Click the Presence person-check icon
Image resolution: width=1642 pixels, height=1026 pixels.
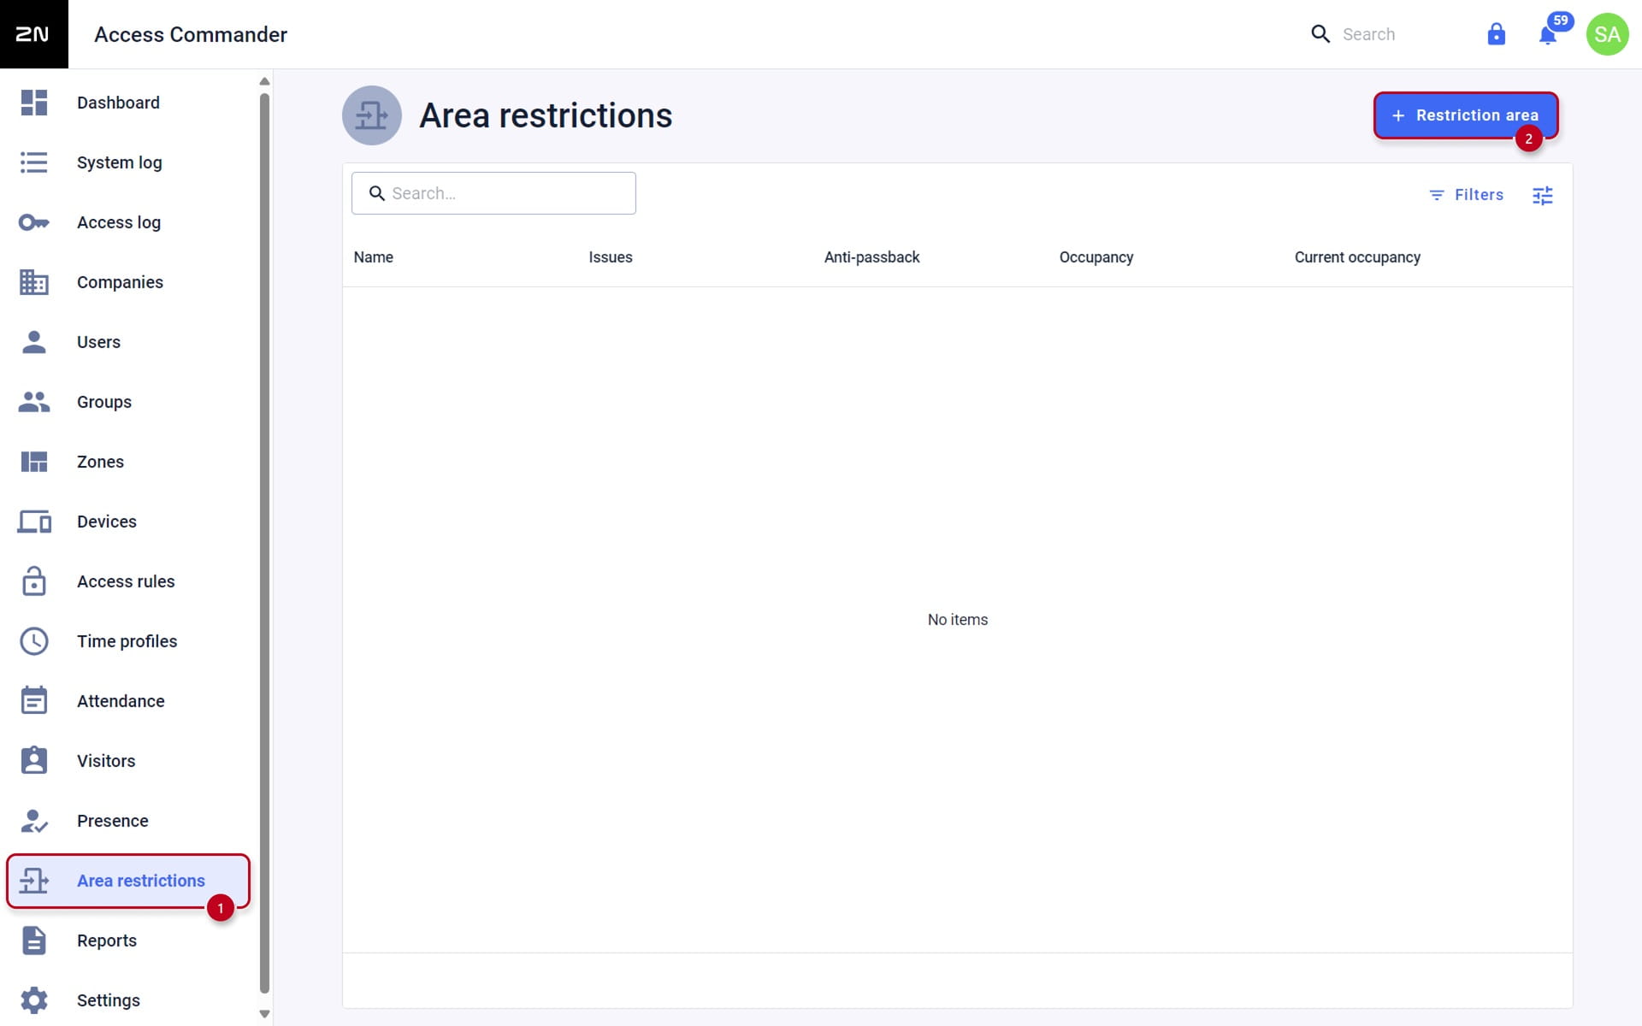click(x=34, y=821)
